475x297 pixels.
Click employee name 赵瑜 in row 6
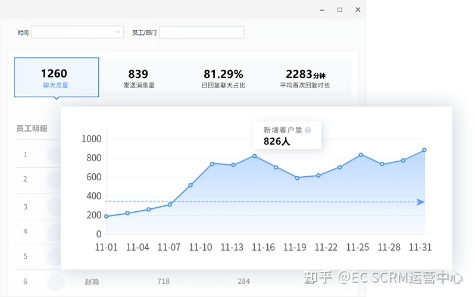(x=92, y=282)
